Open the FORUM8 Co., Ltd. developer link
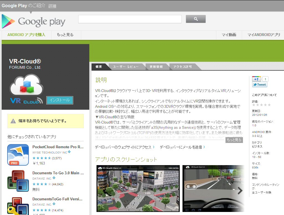284x215 pixels. (25, 68)
